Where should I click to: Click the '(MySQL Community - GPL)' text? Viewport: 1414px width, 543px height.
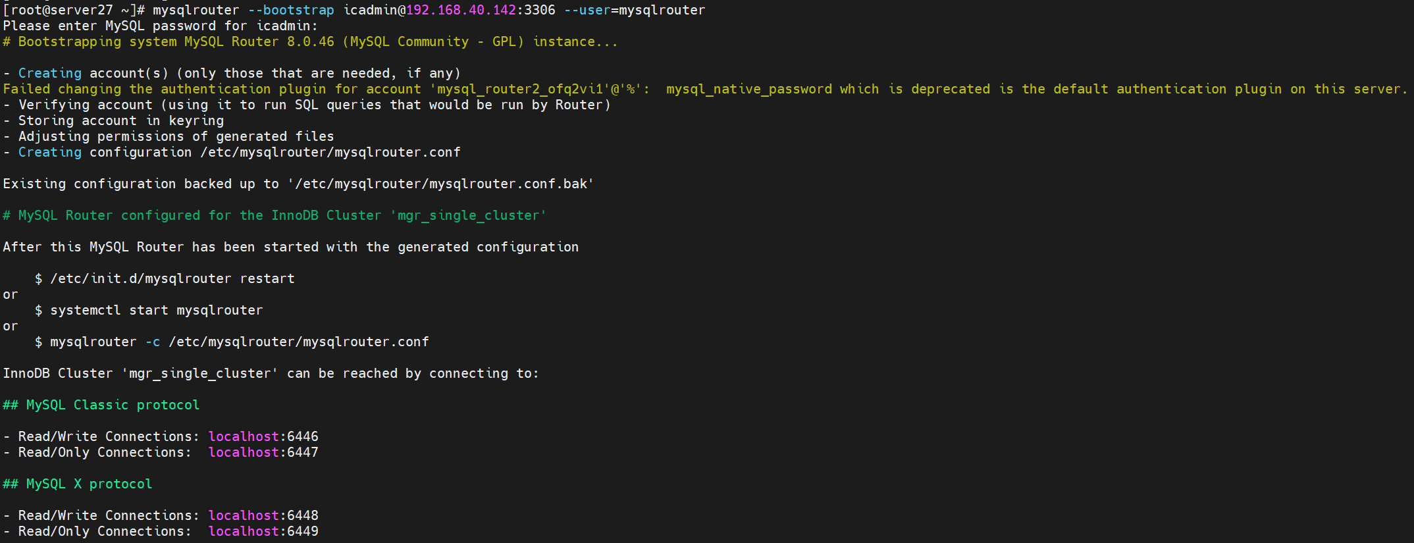point(433,41)
